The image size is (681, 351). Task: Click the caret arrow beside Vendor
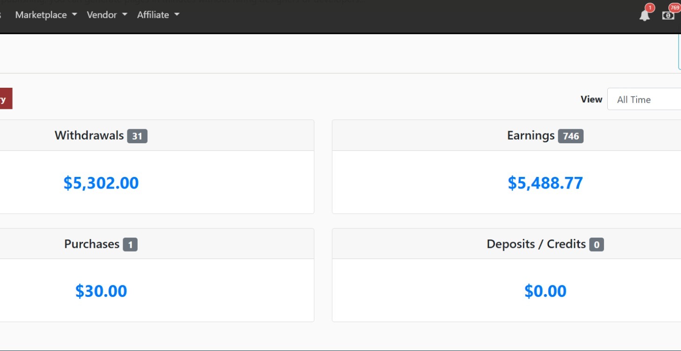pos(125,14)
